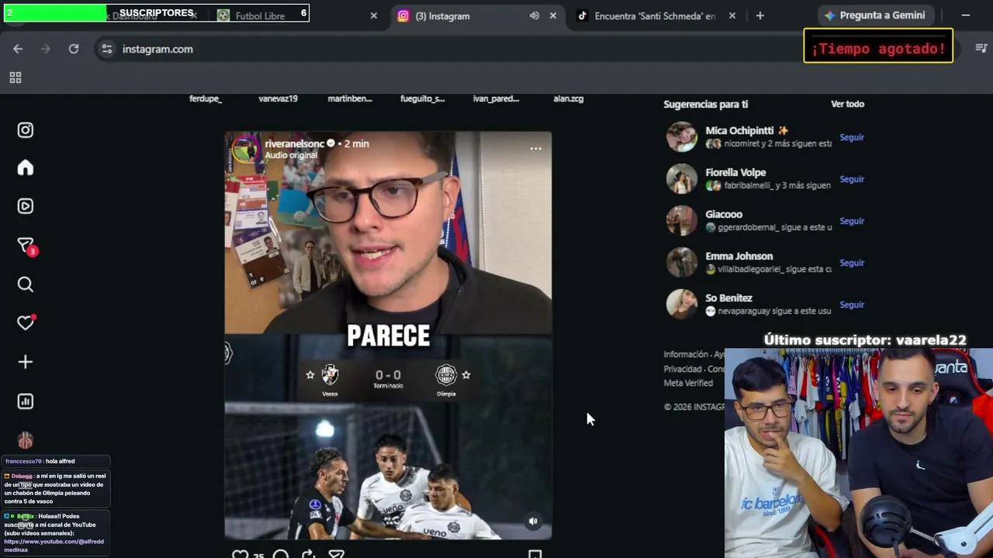Open Fiorella Volpe's profile picture

click(x=682, y=179)
